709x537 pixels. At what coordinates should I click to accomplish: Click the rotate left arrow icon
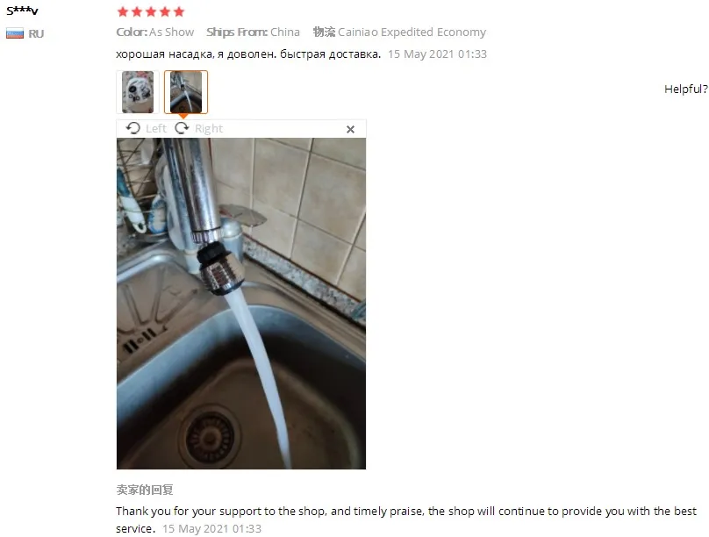[x=133, y=128]
